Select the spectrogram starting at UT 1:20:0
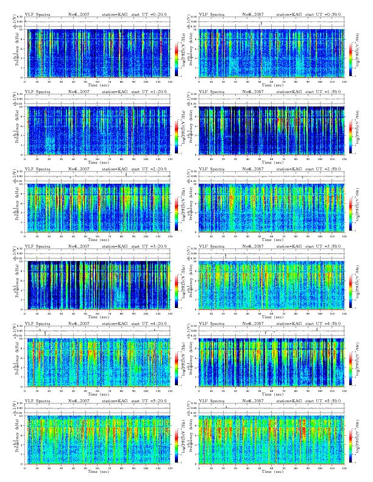 (x=98, y=130)
